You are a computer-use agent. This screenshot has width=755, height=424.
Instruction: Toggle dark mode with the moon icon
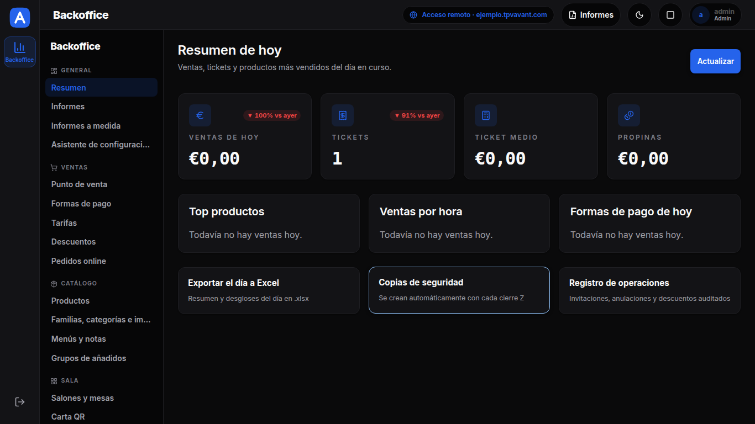click(639, 15)
